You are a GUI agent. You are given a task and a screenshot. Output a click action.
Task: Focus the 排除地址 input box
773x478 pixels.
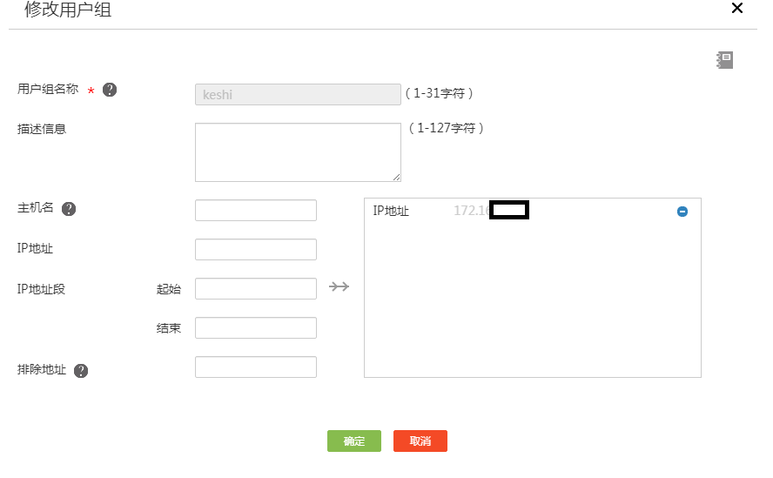pyautogui.click(x=256, y=367)
